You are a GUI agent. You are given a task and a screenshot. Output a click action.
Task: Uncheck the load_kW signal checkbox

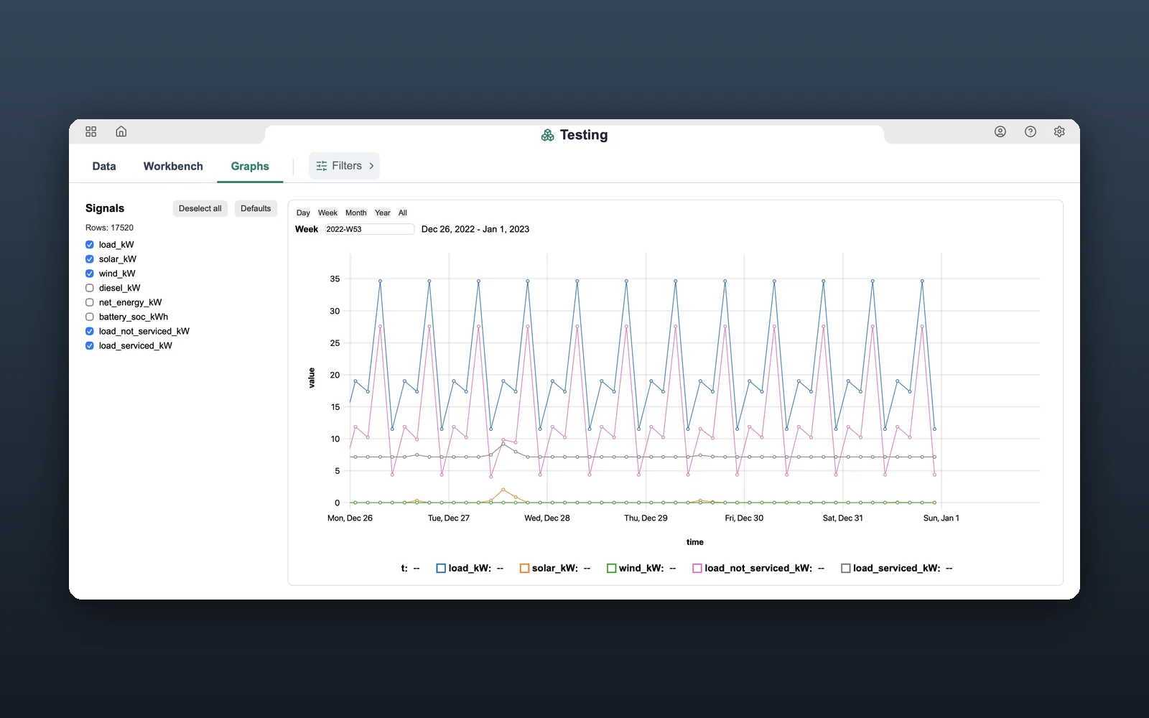click(90, 245)
